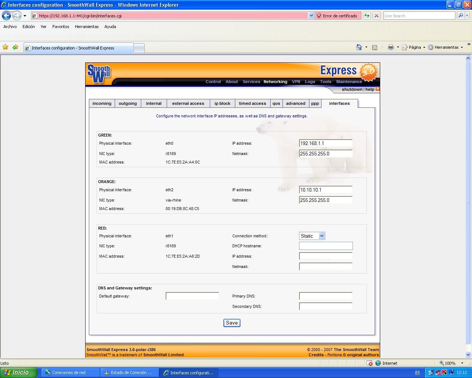Screen dimensions: 472x378
Task: Switch to the advanced tab
Action: coord(295,103)
